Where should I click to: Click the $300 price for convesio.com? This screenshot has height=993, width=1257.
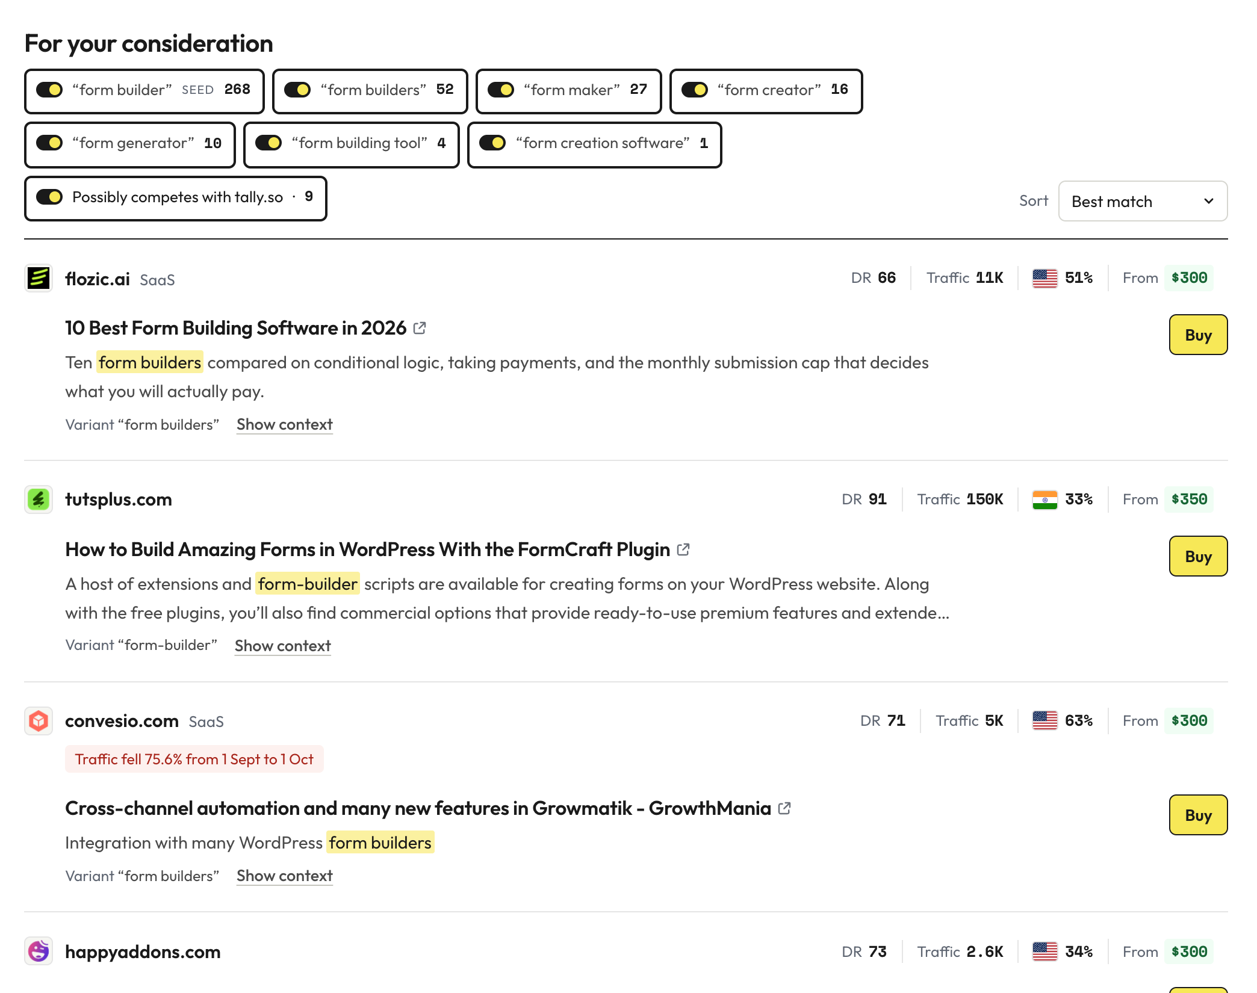pos(1189,721)
